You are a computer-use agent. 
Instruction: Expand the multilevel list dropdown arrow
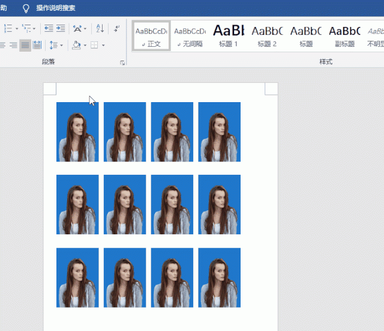tap(34, 29)
